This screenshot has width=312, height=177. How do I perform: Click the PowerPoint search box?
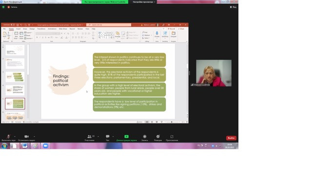(109, 25)
